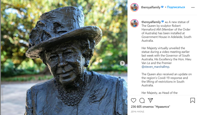This screenshot has height=115, width=197.
Task: Go to next photo using the arrow
Action: click(122, 63)
